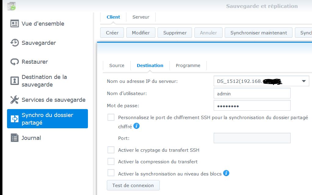Switch to the Serveur tab
The image size is (312, 195).
click(x=141, y=17)
